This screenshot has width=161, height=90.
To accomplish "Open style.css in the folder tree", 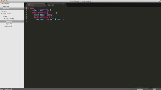I will pyautogui.click(x=9, y=21).
